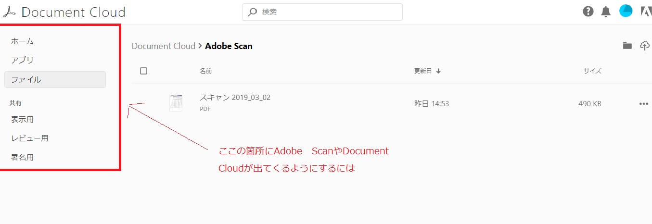Open レビュー用 shared section
This screenshot has height=224, width=652.
coord(30,138)
